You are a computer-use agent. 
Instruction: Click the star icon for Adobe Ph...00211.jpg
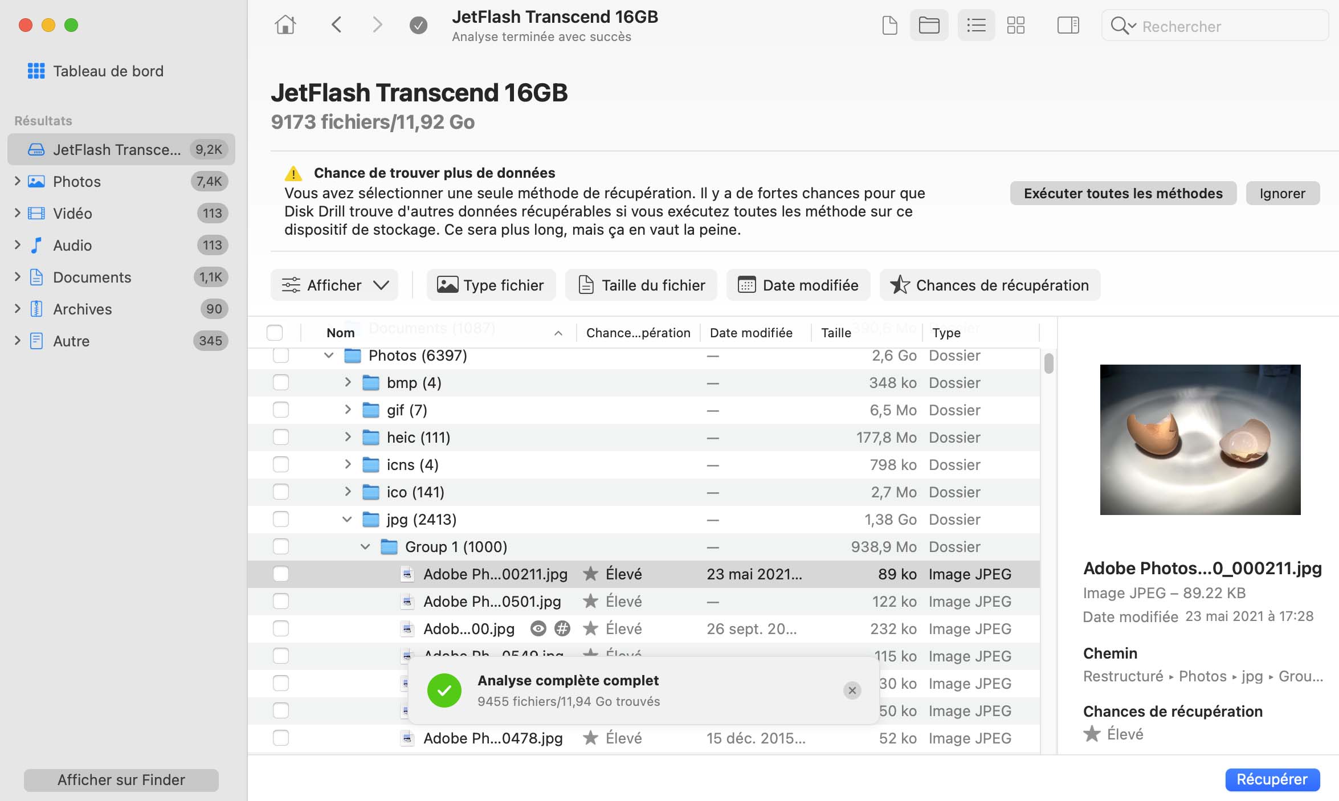591,574
